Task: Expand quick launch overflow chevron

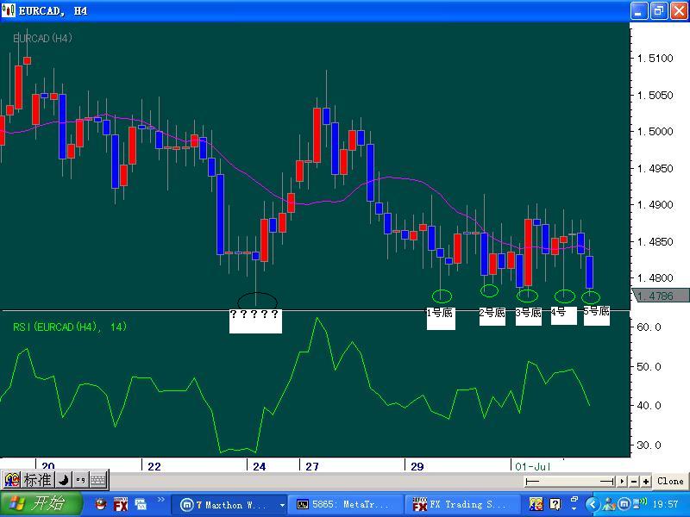Action: 160,500
